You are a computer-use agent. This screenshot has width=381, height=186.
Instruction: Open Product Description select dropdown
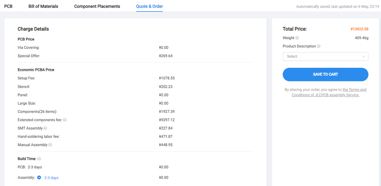[325, 56]
